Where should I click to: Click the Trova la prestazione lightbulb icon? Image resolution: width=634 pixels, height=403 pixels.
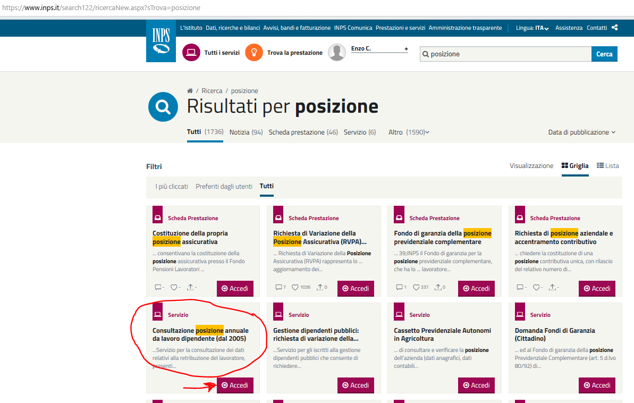[254, 53]
